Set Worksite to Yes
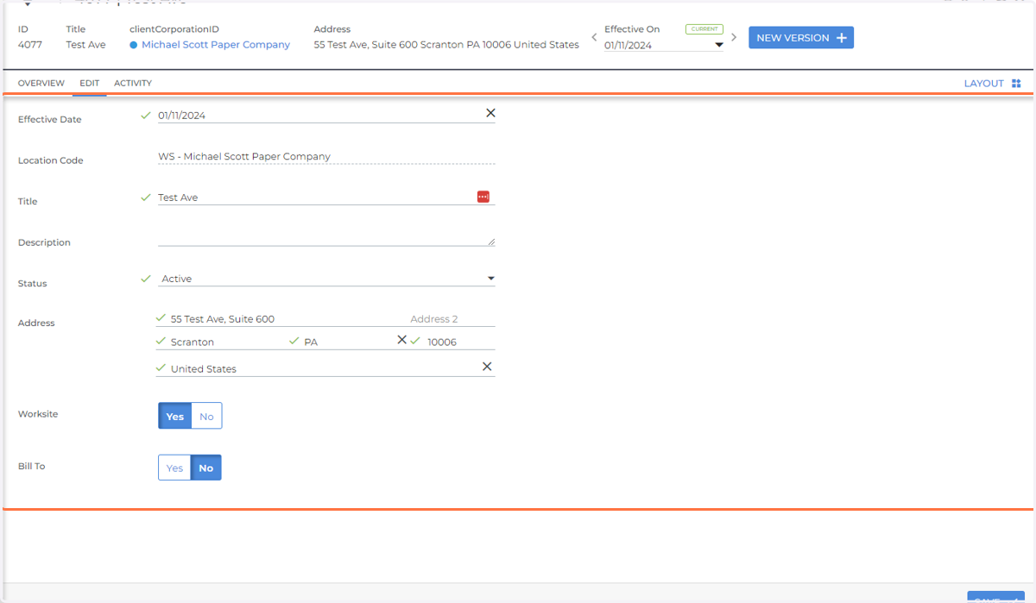 [174, 416]
